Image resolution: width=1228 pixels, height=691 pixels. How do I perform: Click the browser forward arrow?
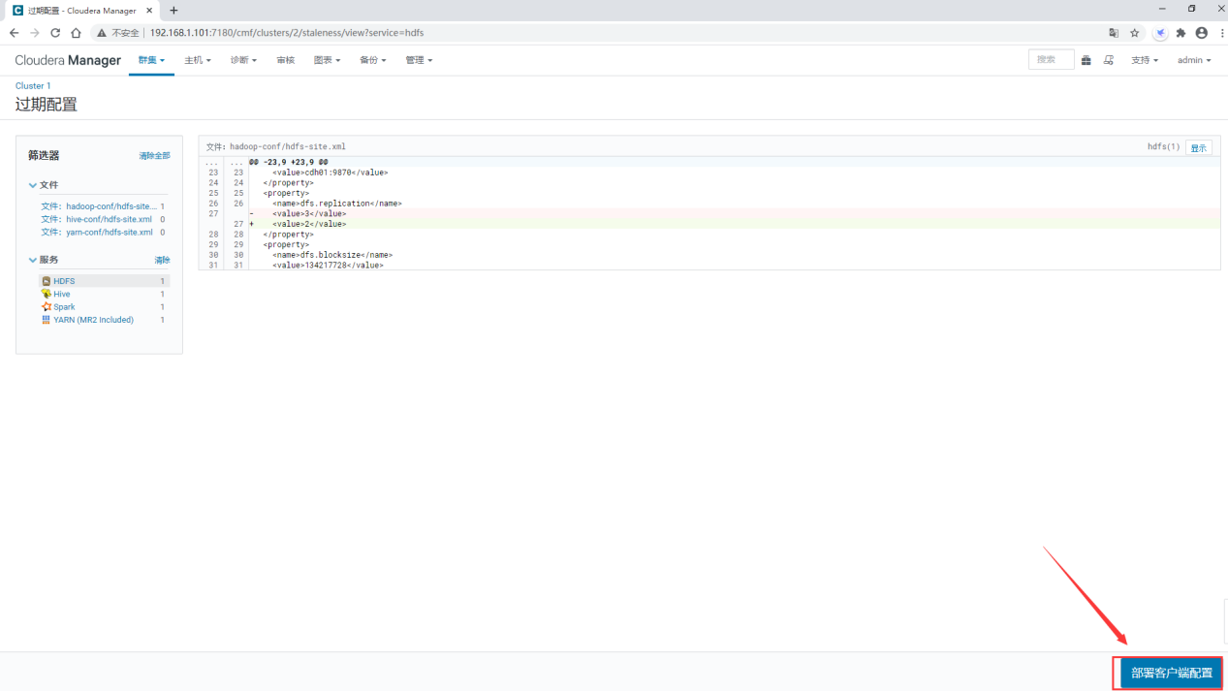tap(35, 32)
